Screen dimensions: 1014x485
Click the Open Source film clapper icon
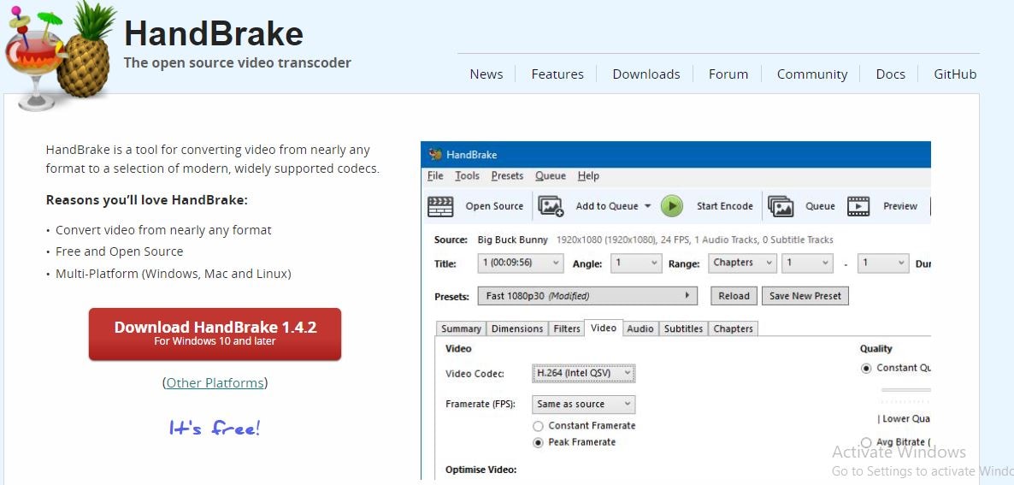point(440,206)
